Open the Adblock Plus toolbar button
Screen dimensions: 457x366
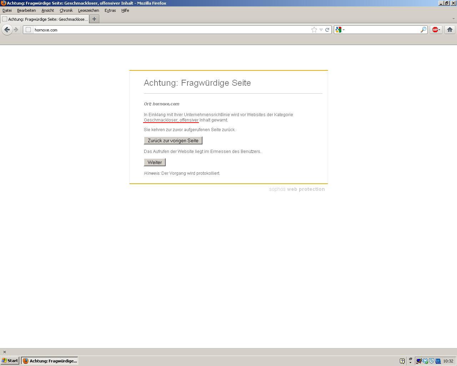pos(436,30)
